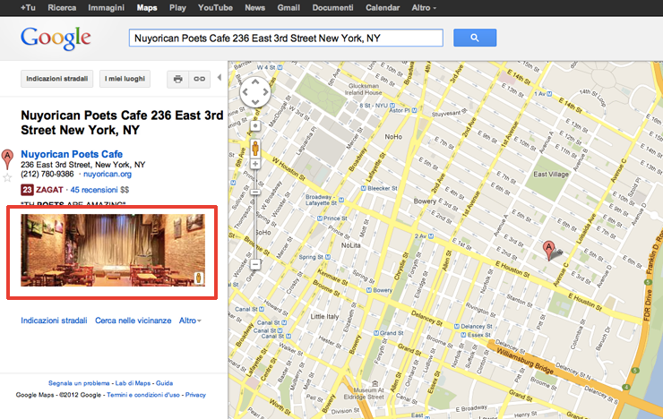Screen dimensions: 663x419
Task: Click the search input field
Action: [286, 38]
